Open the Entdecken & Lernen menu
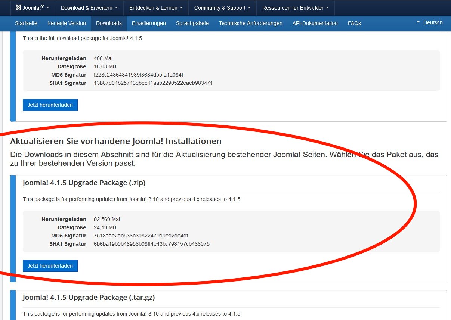Viewport: 451px width, 320px height. pos(156,8)
